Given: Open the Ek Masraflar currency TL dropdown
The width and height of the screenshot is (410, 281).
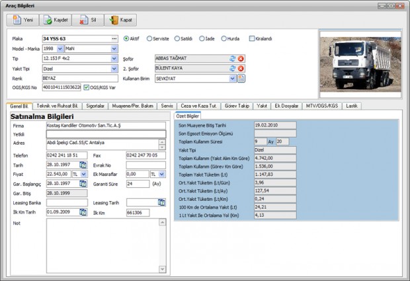Looking at the screenshot, I should (x=162, y=174).
